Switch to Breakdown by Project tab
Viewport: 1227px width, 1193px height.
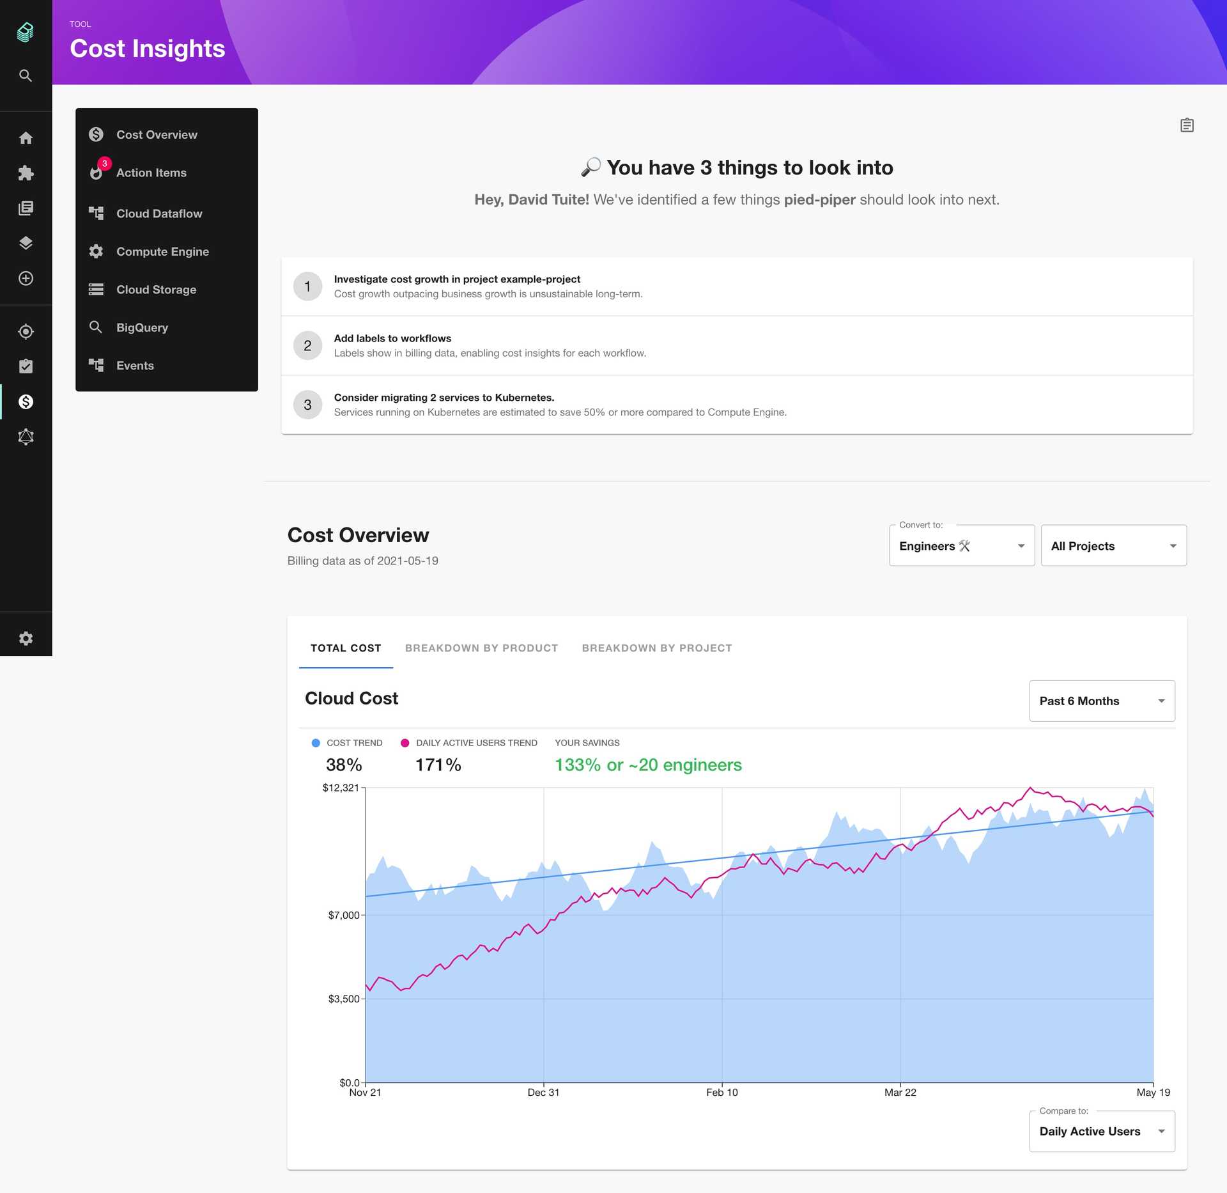click(657, 648)
